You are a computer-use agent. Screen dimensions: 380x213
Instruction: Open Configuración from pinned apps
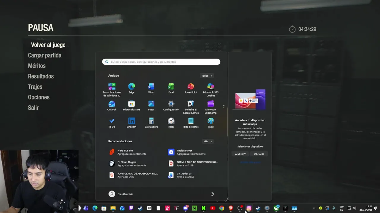pyautogui.click(x=171, y=106)
